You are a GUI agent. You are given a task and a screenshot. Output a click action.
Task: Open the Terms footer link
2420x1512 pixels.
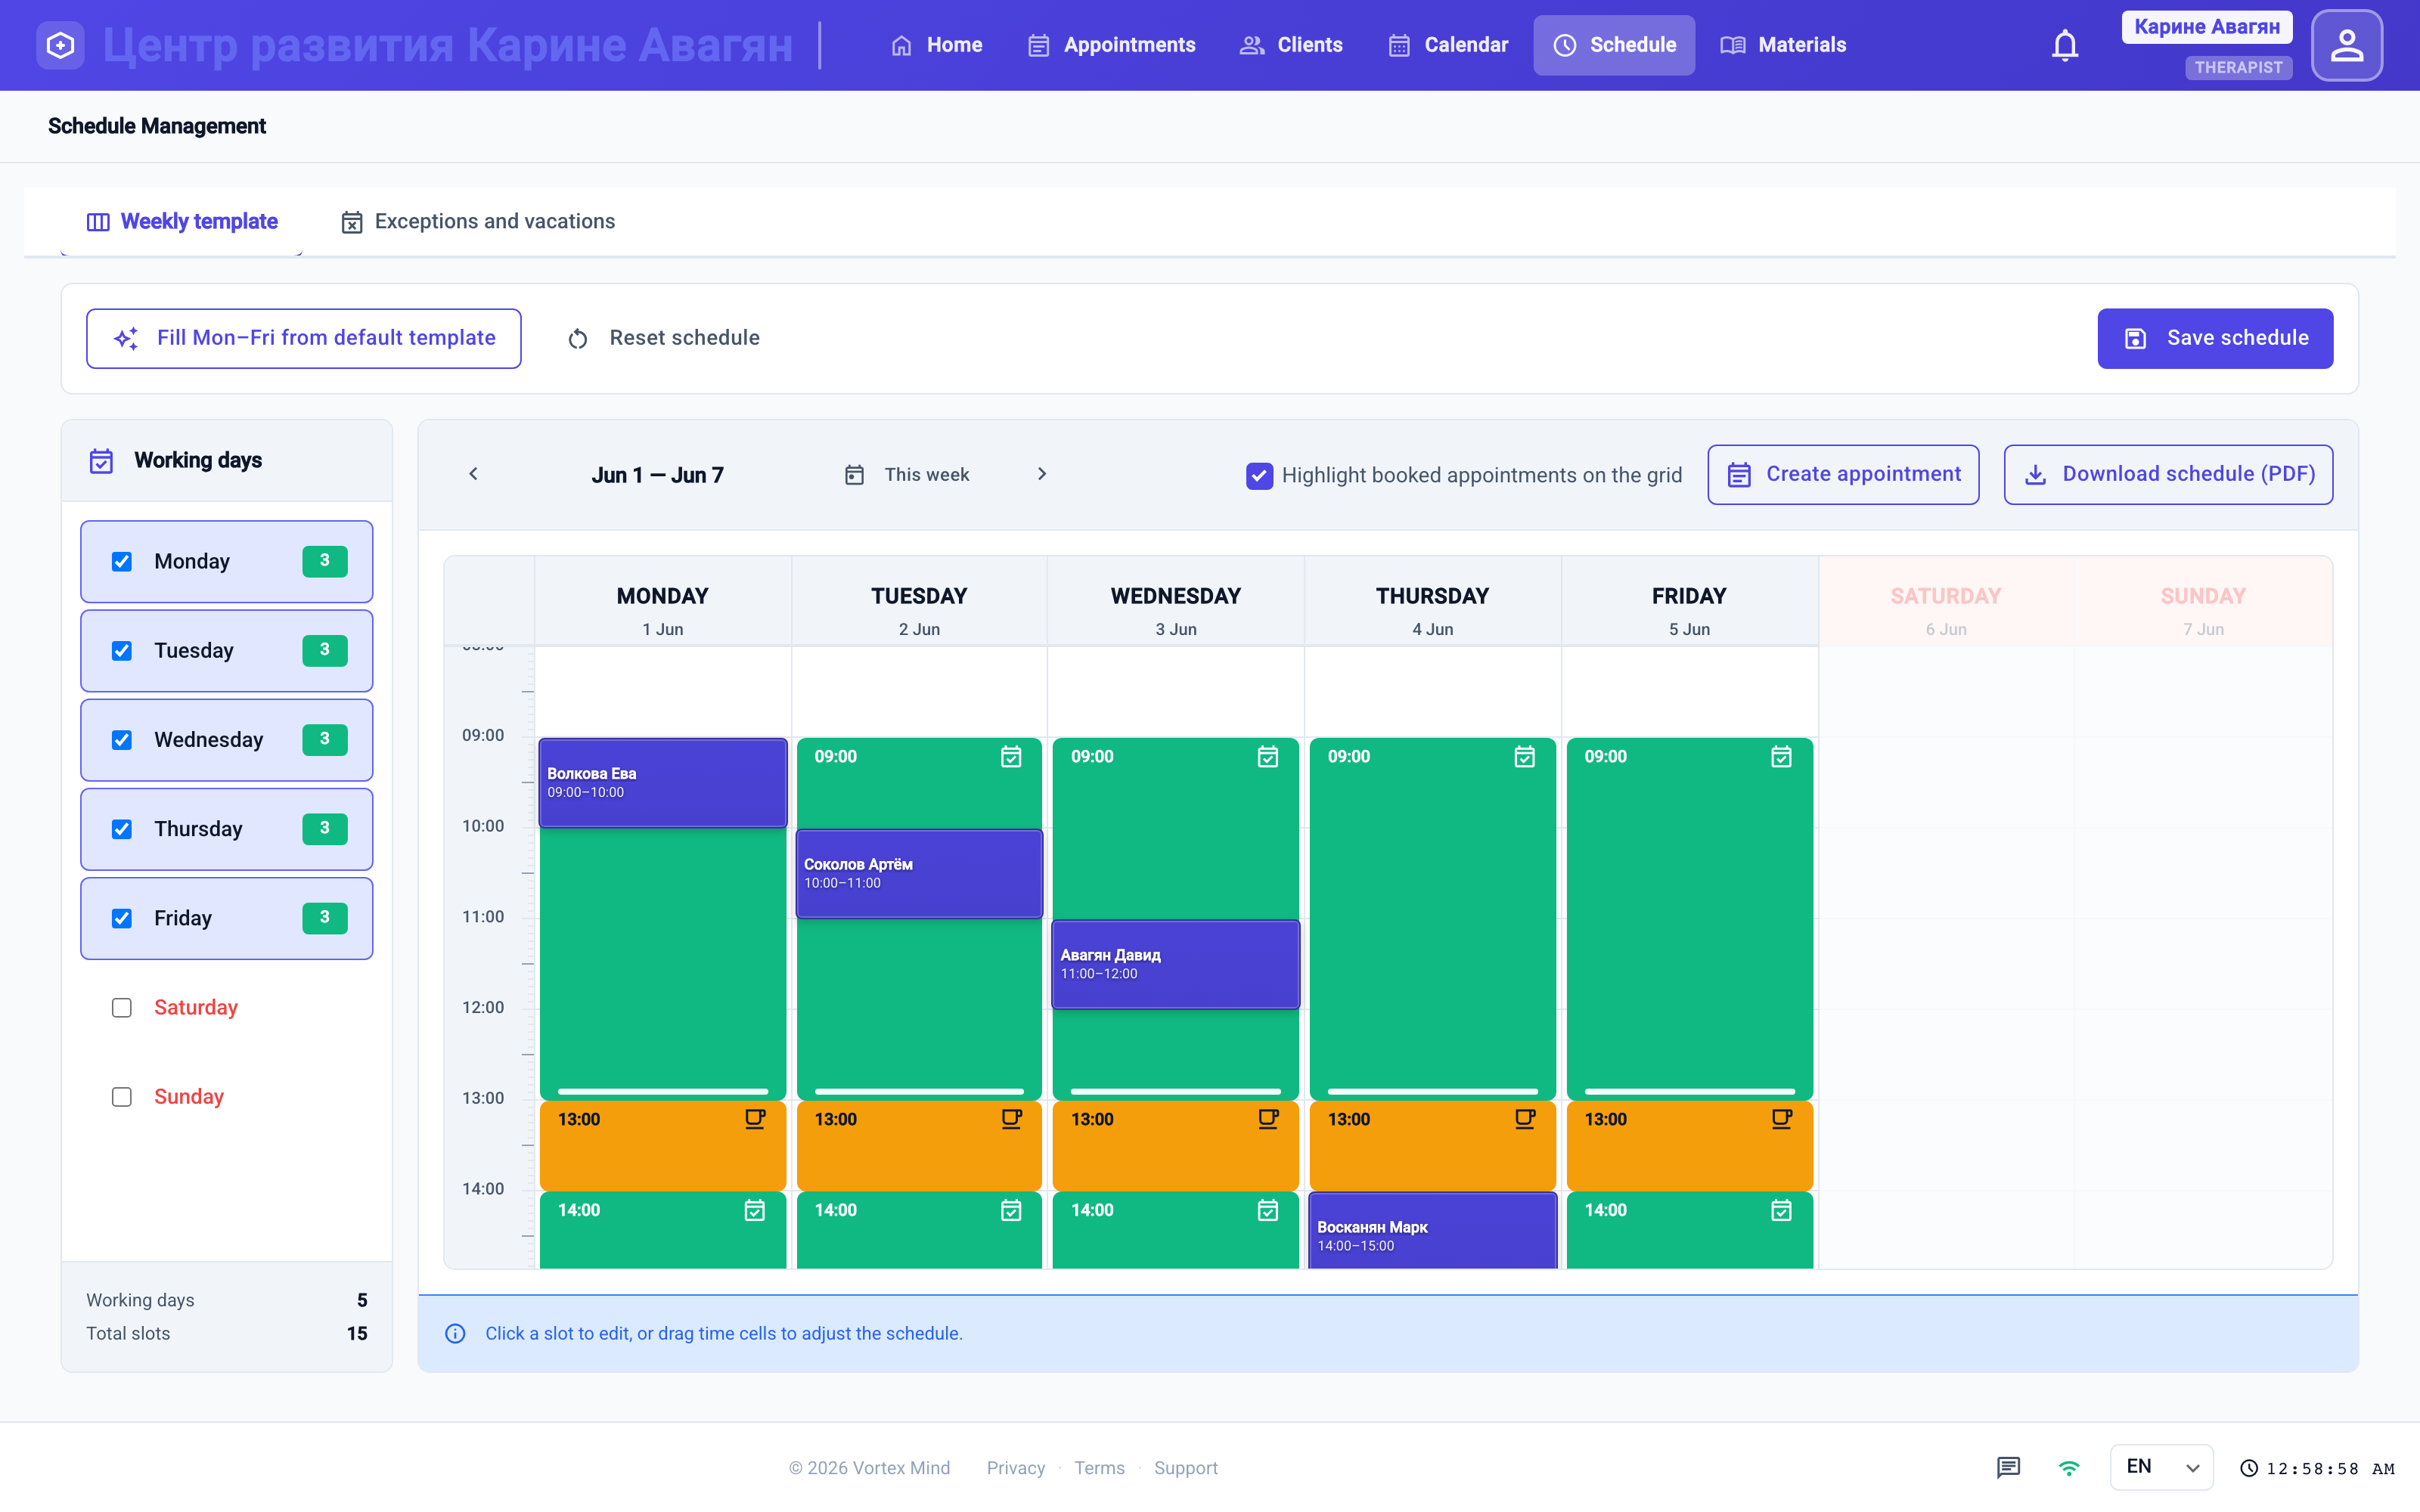pyautogui.click(x=1099, y=1467)
